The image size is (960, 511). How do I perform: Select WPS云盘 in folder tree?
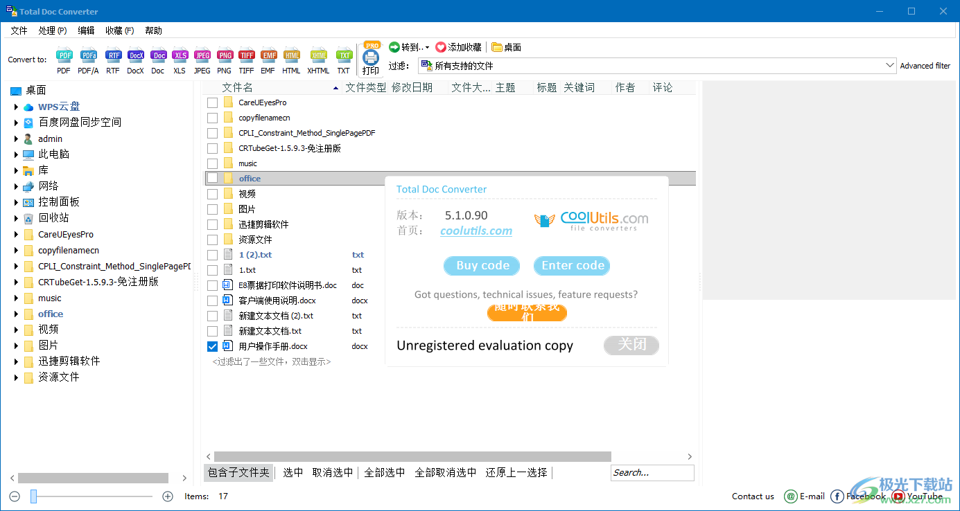pyautogui.click(x=59, y=107)
